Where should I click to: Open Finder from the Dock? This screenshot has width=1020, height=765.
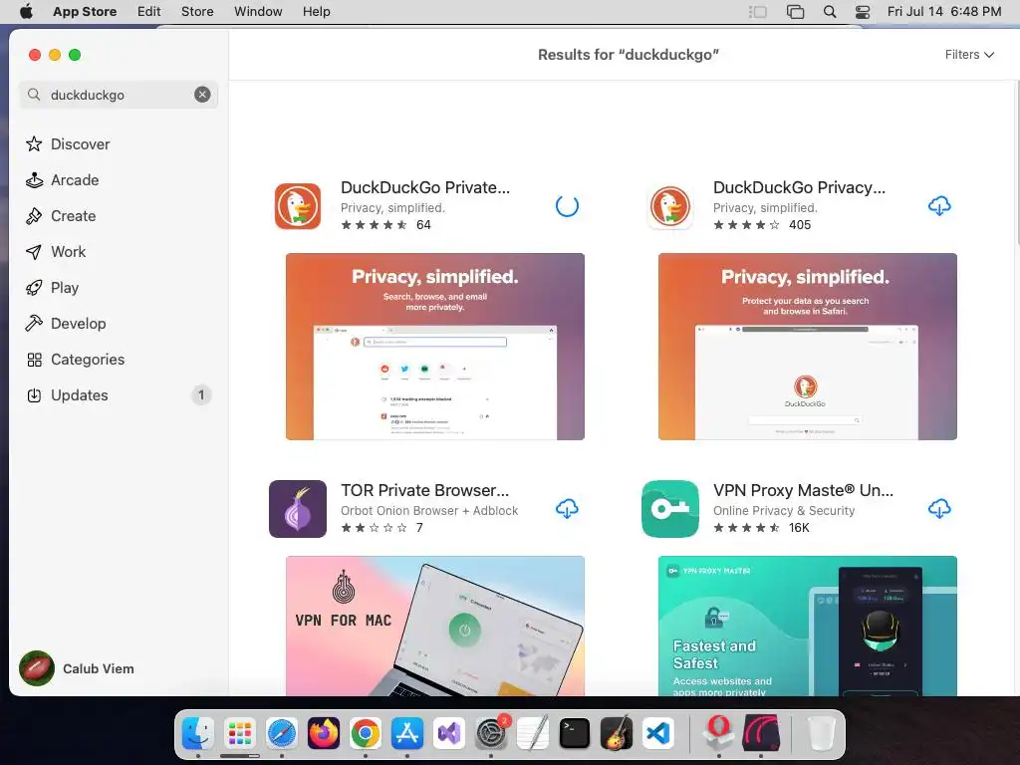click(198, 734)
